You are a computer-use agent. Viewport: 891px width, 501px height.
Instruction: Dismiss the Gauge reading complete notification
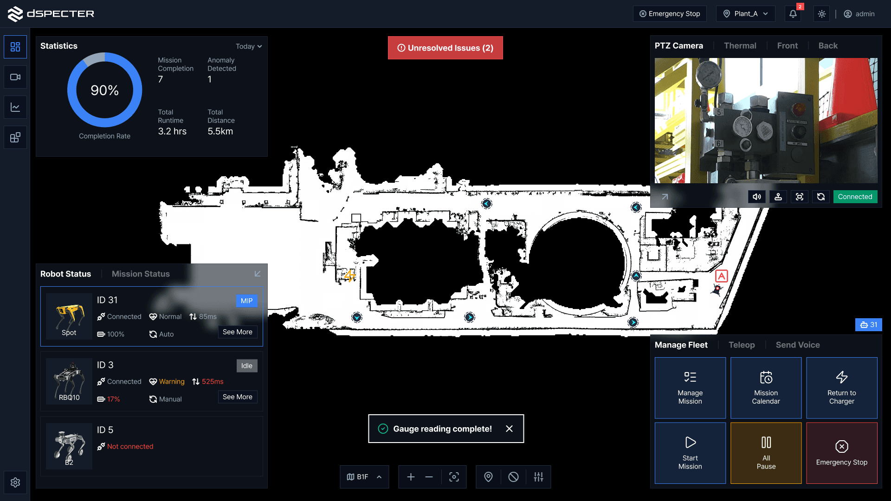tap(509, 429)
